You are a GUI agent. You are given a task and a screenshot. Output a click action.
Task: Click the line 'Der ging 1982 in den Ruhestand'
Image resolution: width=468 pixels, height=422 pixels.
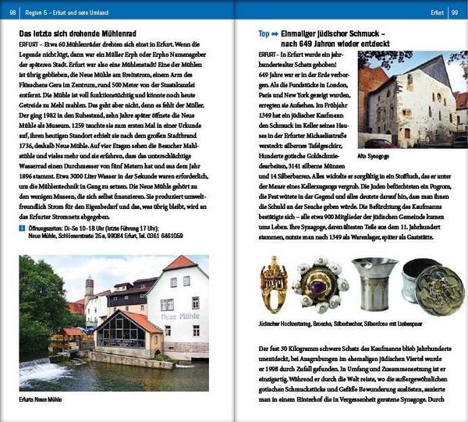click(x=107, y=115)
